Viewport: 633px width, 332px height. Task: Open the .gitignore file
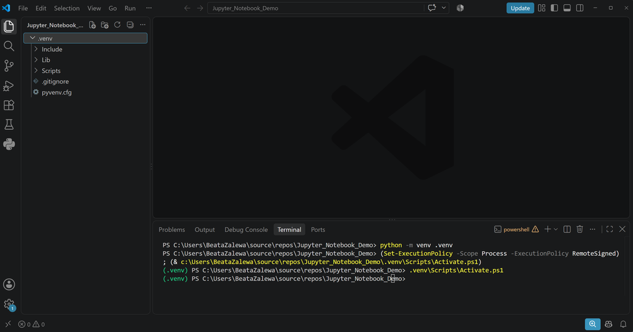tap(85, 81)
